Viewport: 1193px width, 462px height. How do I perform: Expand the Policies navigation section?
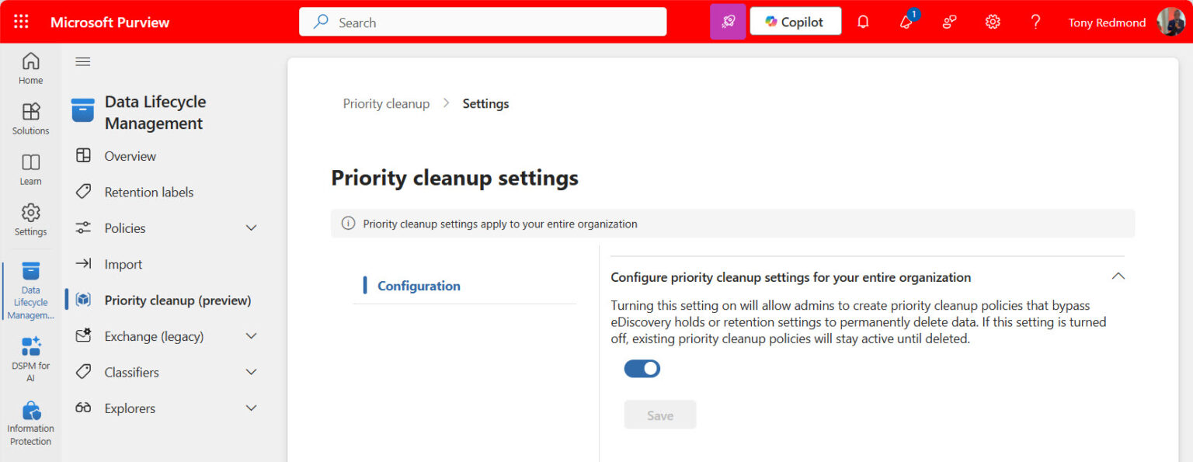250,228
